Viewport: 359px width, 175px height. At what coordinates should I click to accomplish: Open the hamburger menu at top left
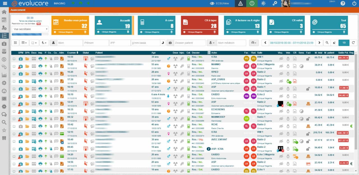(x=5, y=4)
